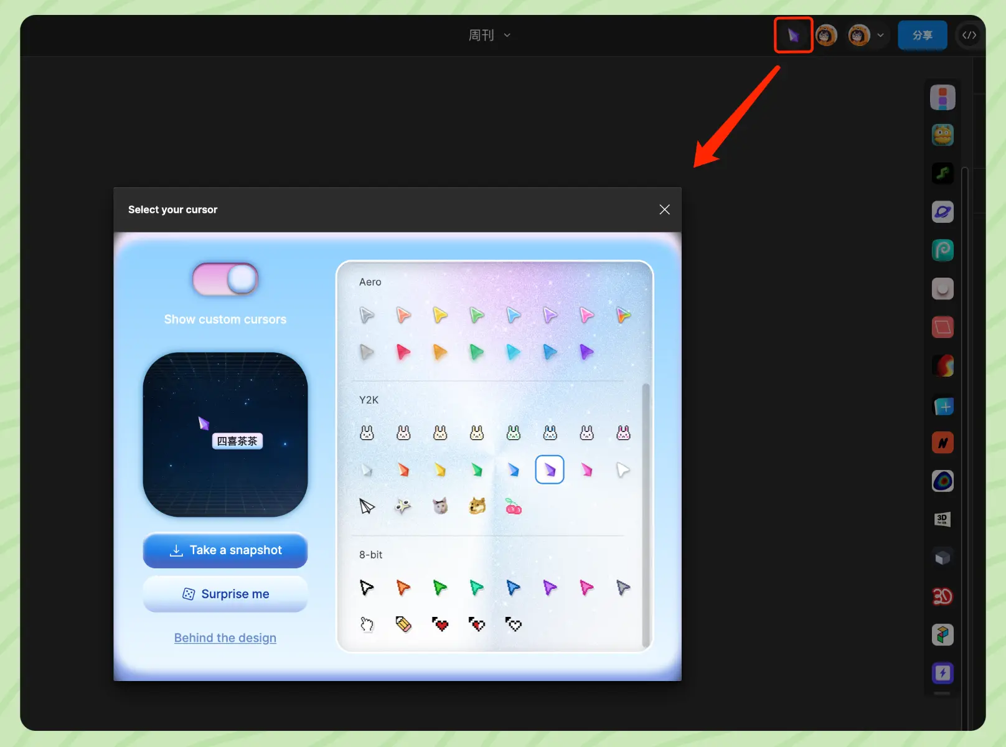Select the Doge dog cursor
The image size is (1006, 747).
point(477,506)
